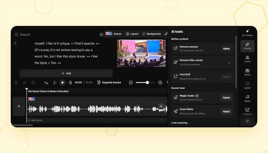
Task: Click the script collapse marker icon
Action: click(x=15, y=44)
